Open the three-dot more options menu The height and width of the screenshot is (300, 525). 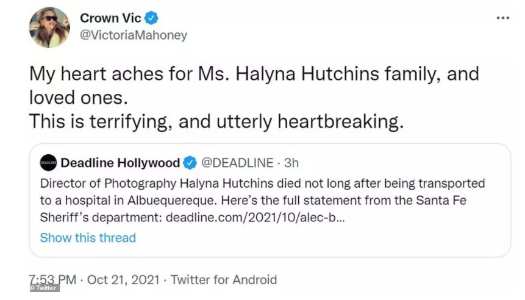tap(502, 18)
